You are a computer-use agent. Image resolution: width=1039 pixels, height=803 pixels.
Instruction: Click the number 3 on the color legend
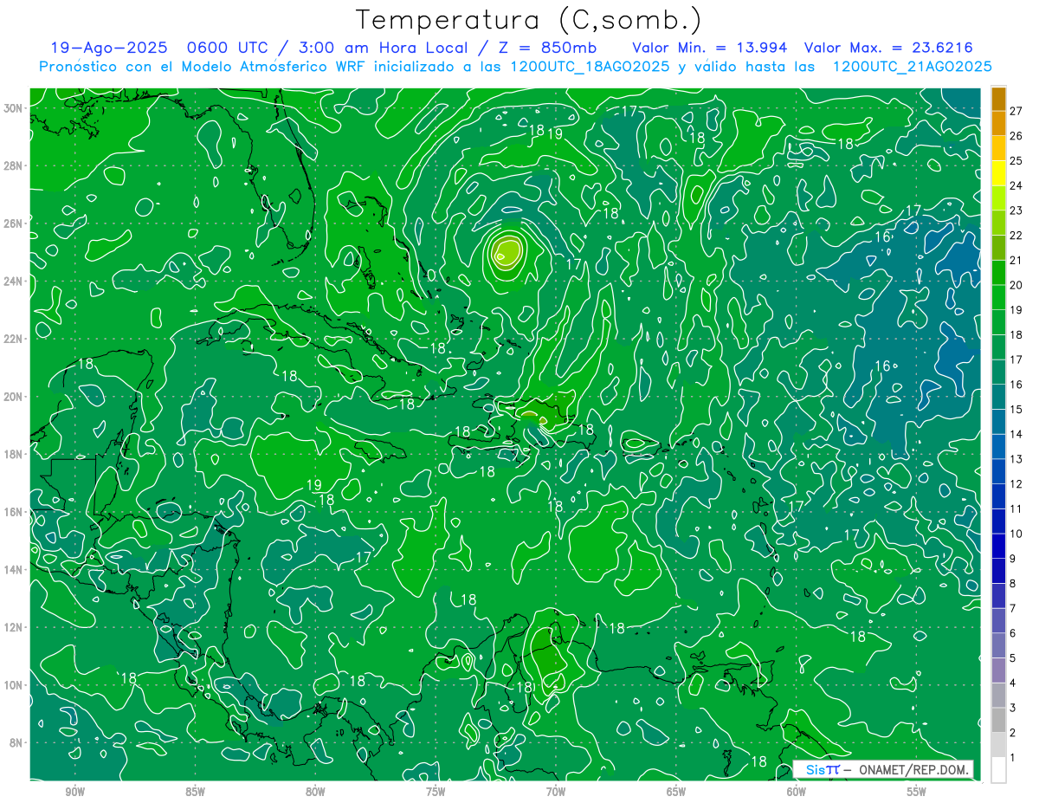[1012, 708]
